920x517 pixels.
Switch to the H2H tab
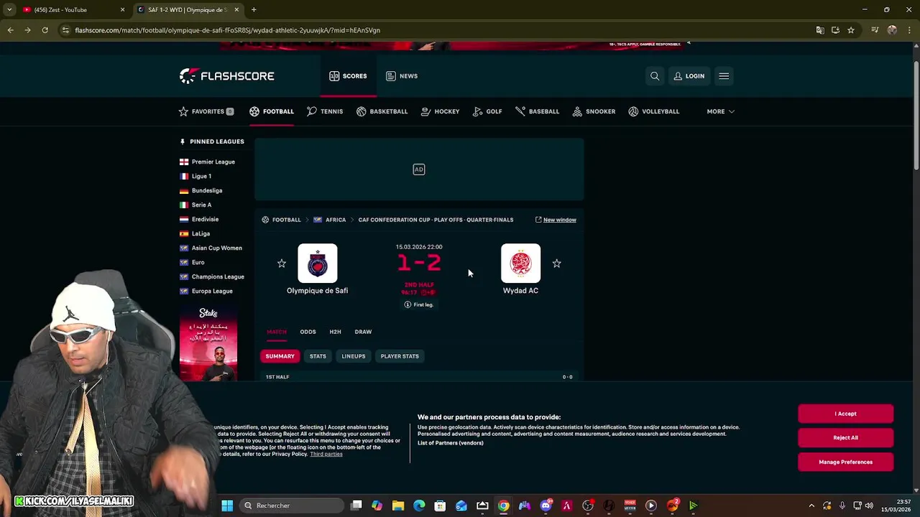pos(335,332)
